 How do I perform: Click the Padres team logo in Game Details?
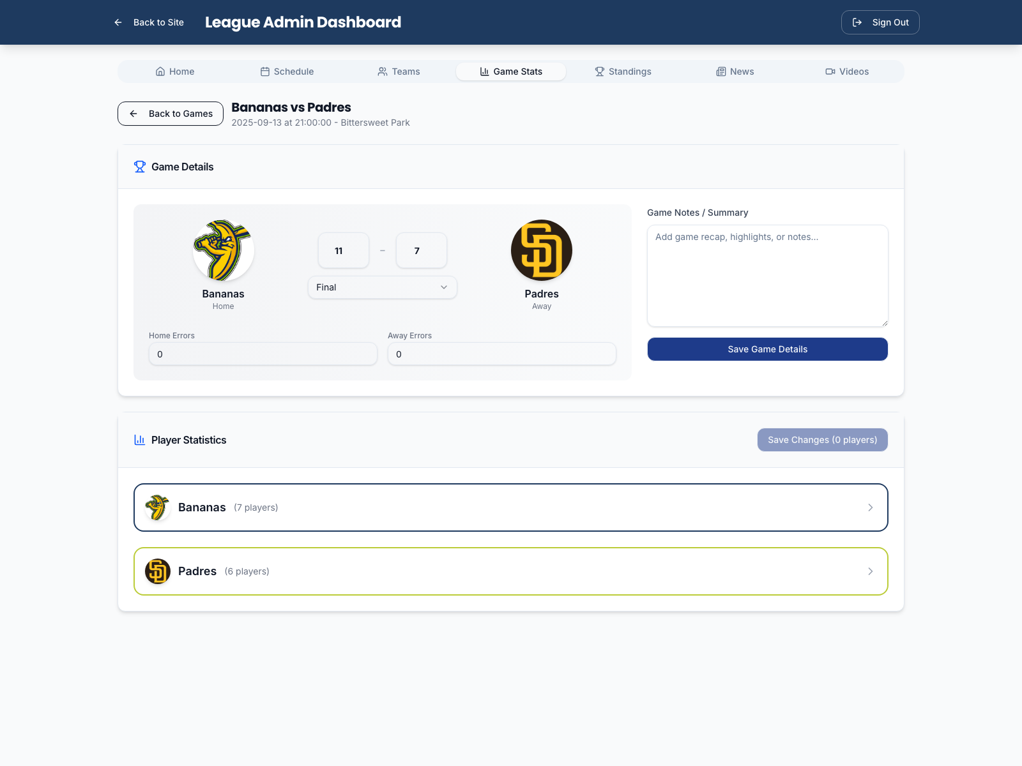click(x=541, y=250)
